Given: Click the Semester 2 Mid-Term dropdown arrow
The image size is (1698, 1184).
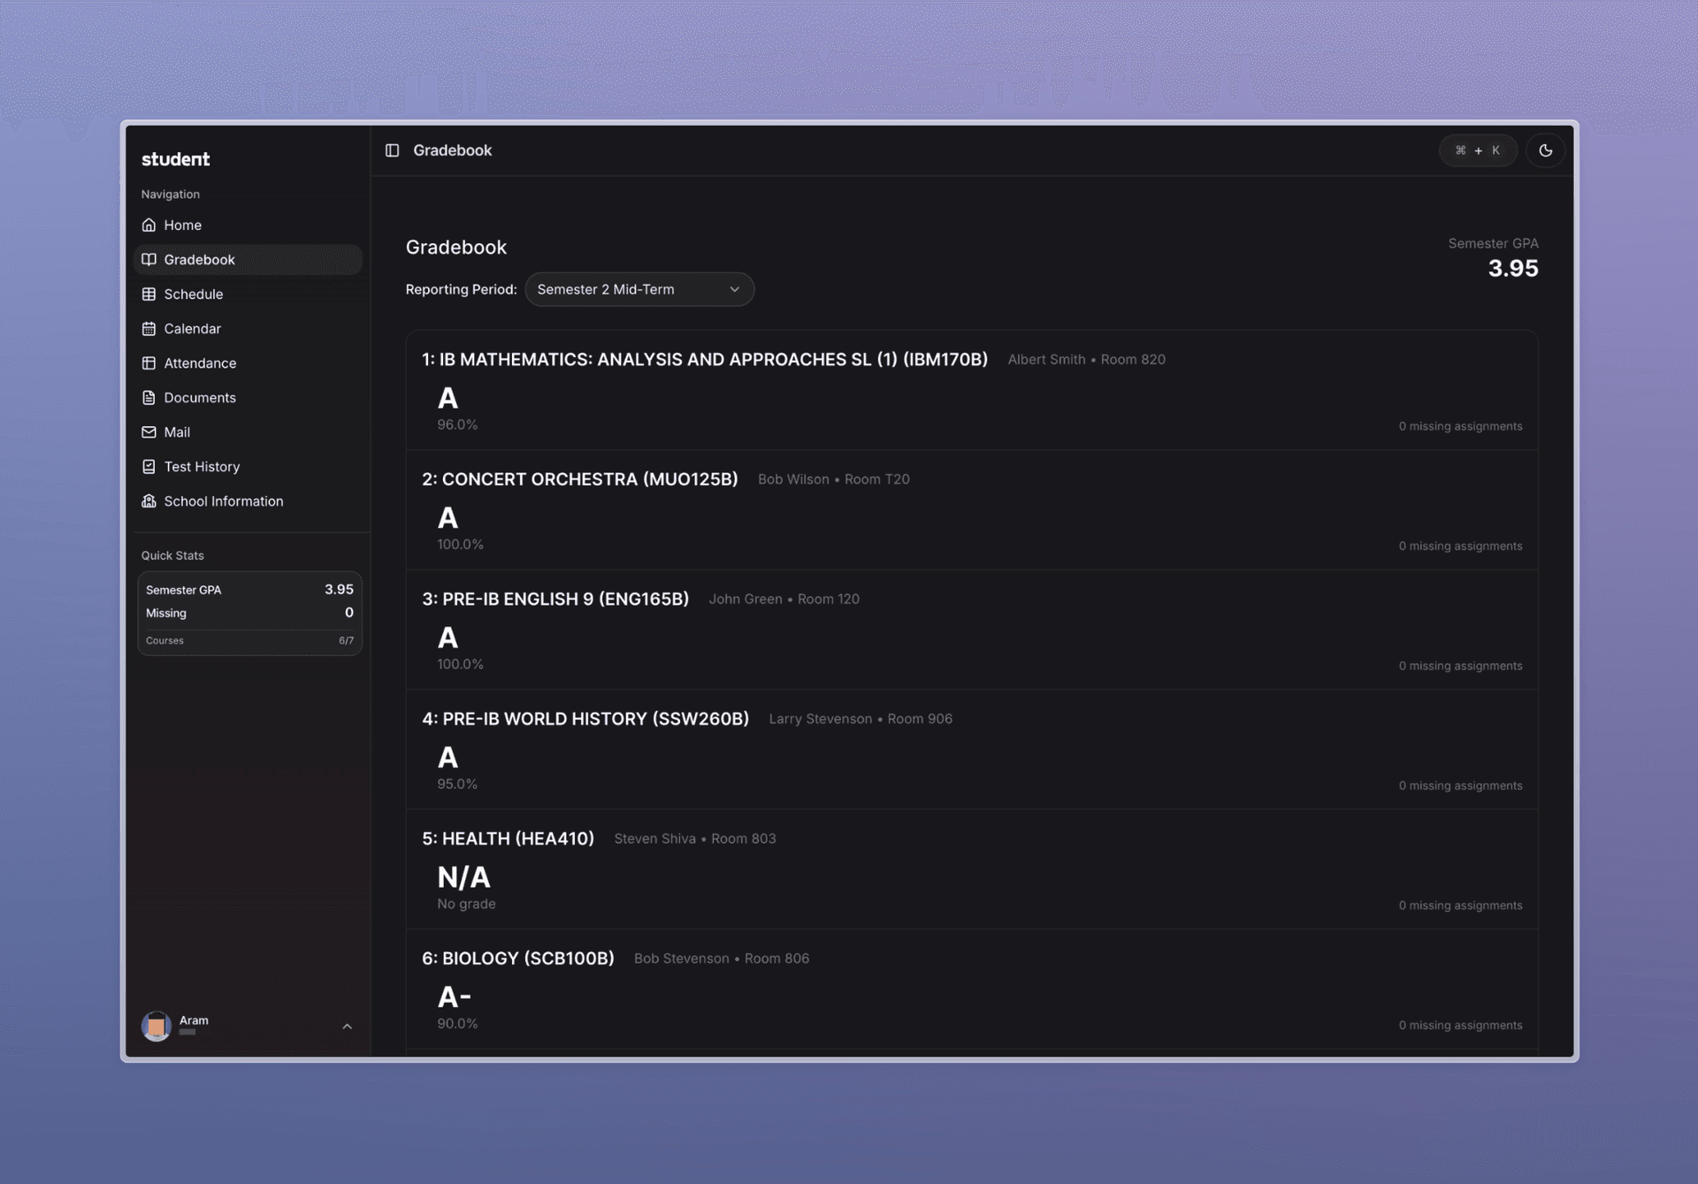Looking at the screenshot, I should tap(734, 289).
